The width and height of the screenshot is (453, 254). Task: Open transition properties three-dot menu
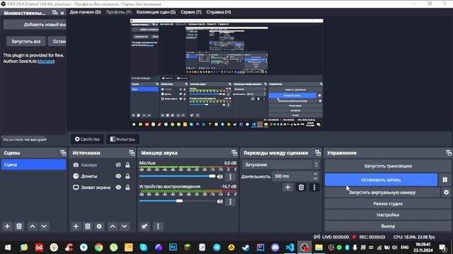[x=314, y=188]
